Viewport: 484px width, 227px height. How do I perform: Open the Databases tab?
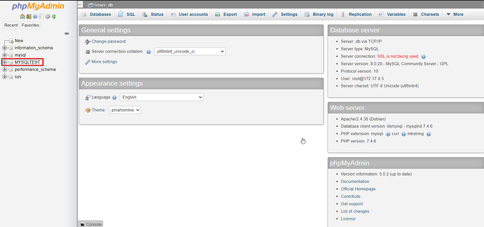click(x=96, y=14)
